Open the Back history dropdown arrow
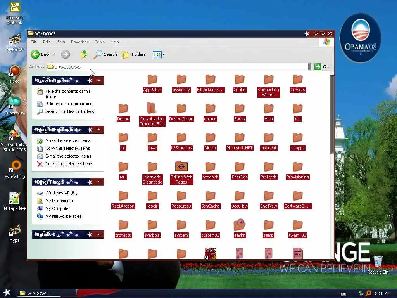Screen dimensions: 397x298 coord(54,54)
